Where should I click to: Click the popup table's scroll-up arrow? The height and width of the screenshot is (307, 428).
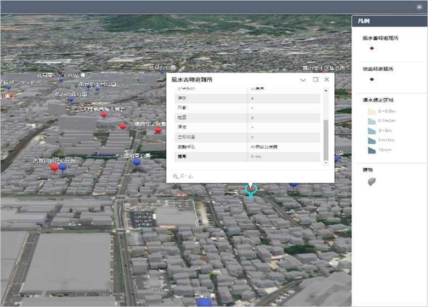(325, 90)
